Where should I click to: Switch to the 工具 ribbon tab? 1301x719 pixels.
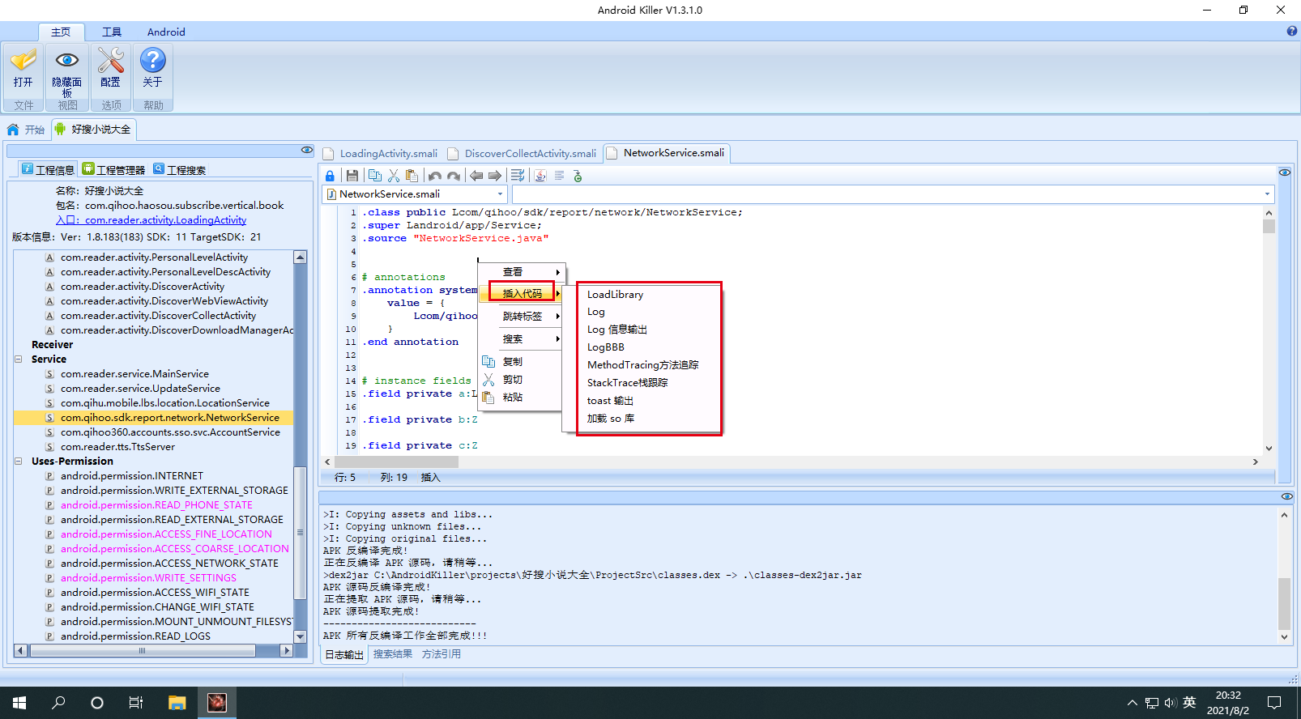(x=112, y=32)
